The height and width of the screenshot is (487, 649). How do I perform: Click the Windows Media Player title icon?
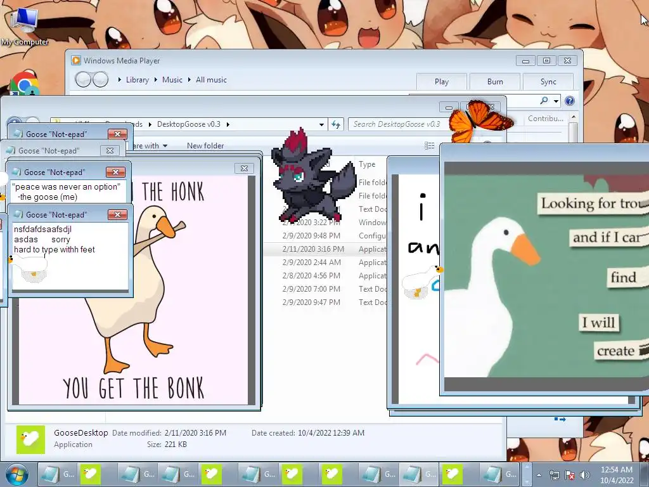pyautogui.click(x=76, y=60)
